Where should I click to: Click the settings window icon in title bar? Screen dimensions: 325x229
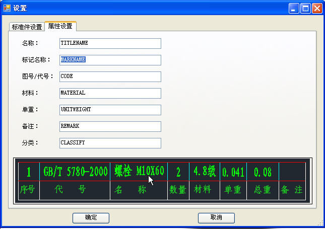(7, 8)
